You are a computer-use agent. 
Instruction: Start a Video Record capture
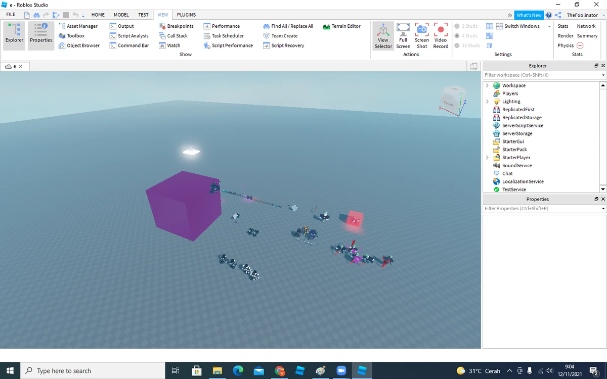coord(440,35)
